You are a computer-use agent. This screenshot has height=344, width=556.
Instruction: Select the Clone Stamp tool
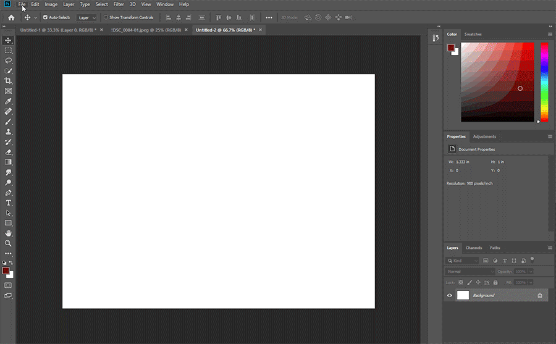tap(8, 132)
